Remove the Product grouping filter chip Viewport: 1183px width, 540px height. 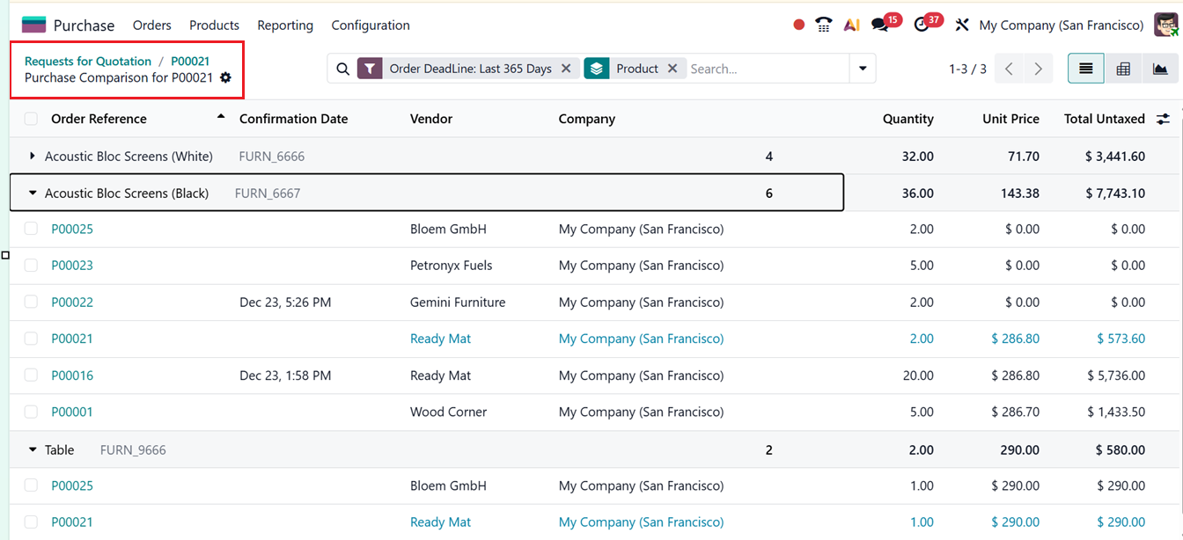[672, 68]
